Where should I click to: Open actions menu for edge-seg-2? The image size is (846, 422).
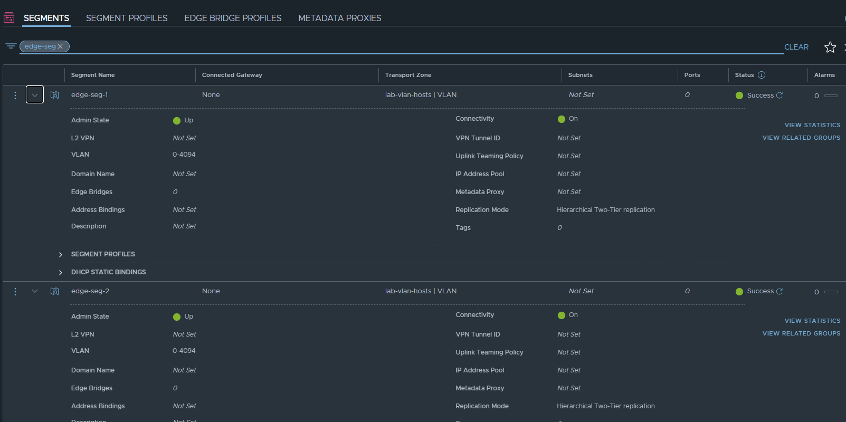[15, 292]
